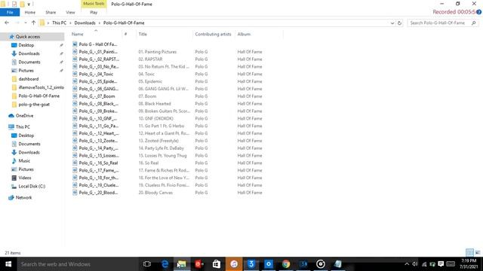Open Explorer help question mark icon
The image size is (483, 271).
pyautogui.click(x=478, y=12)
